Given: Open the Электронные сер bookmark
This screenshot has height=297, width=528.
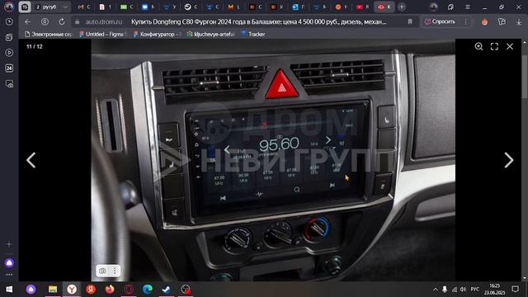Looking at the screenshot, I should pyautogui.click(x=49, y=34).
